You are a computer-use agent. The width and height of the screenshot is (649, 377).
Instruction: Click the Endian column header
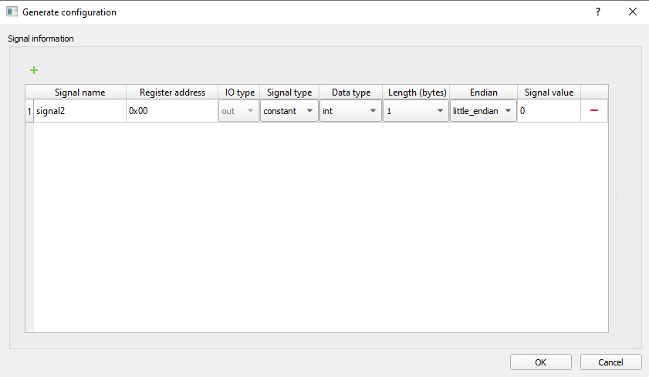pyautogui.click(x=483, y=93)
